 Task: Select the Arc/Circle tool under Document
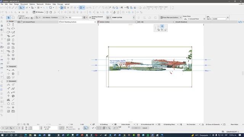(x=8, y=104)
